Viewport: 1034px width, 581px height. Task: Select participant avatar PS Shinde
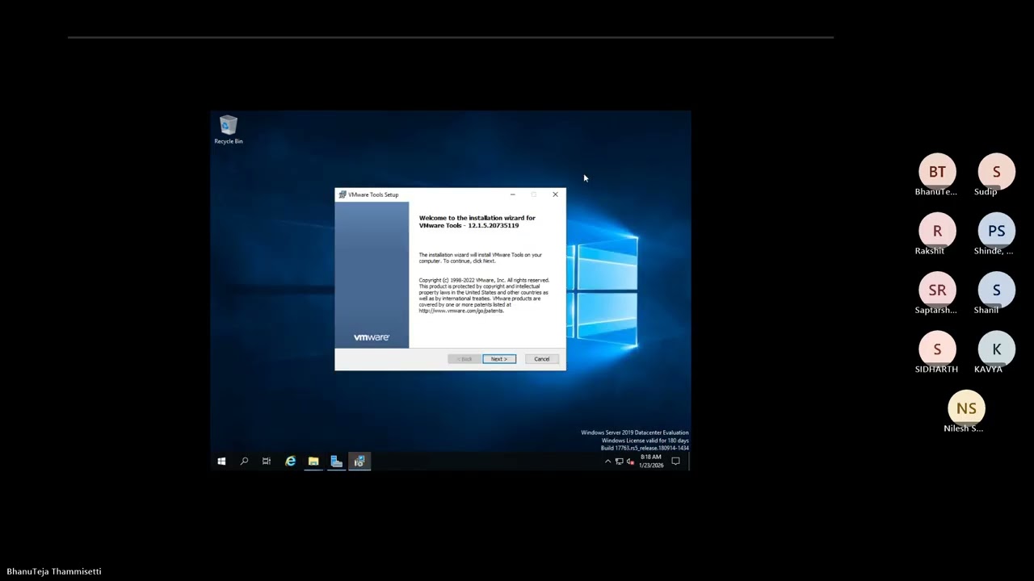(x=996, y=231)
